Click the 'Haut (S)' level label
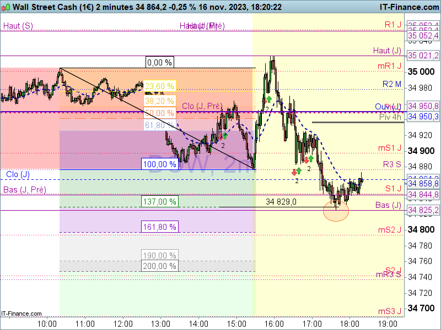The width and height of the screenshot is (441, 330). (x=18, y=26)
